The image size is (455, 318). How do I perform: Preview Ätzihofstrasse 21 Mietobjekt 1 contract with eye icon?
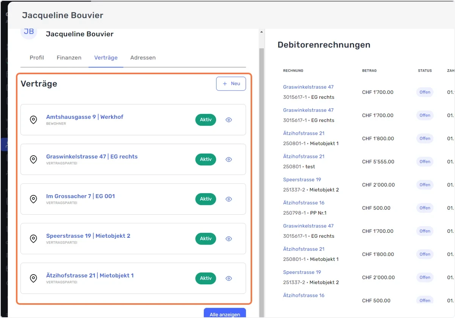pyautogui.click(x=229, y=279)
